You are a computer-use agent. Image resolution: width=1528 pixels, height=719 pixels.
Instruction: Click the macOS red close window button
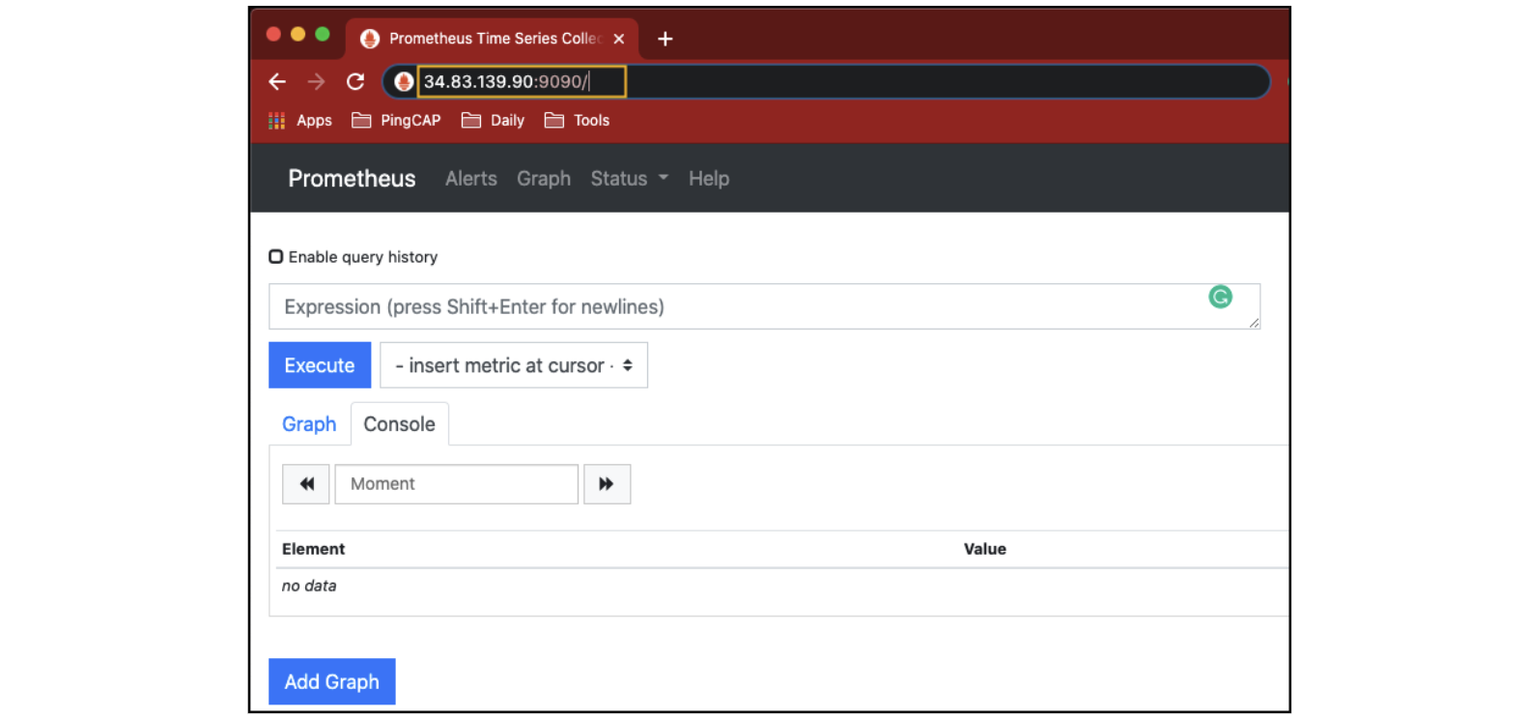click(273, 34)
